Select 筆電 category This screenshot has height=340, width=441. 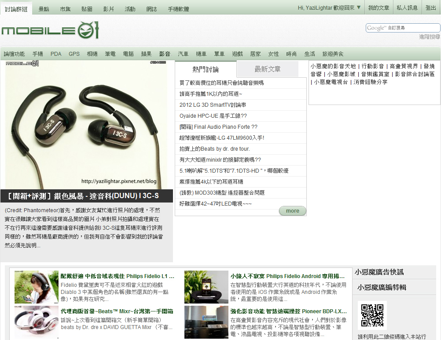[x=110, y=54]
